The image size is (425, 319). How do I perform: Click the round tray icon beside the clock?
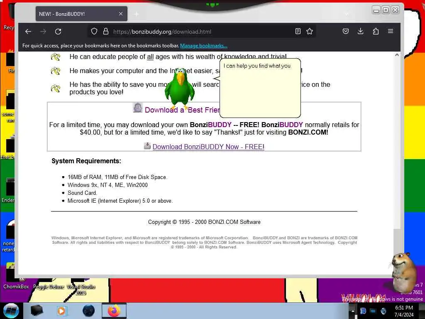pyautogui.click(x=383, y=311)
